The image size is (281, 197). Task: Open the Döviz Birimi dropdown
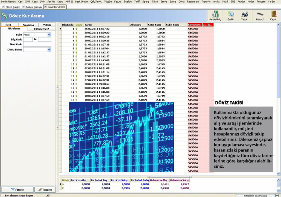pyautogui.click(x=49, y=49)
